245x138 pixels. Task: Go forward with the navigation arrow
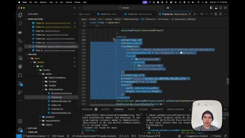pyautogui.click(x=79, y=8)
